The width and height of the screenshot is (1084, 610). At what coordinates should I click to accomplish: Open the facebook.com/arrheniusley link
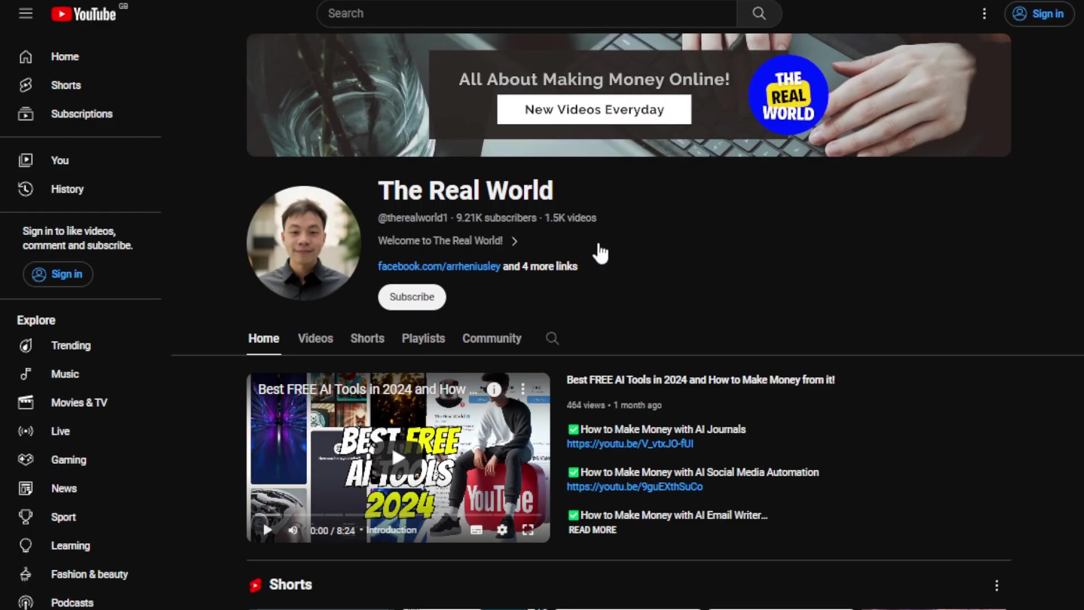click(439, 266)
